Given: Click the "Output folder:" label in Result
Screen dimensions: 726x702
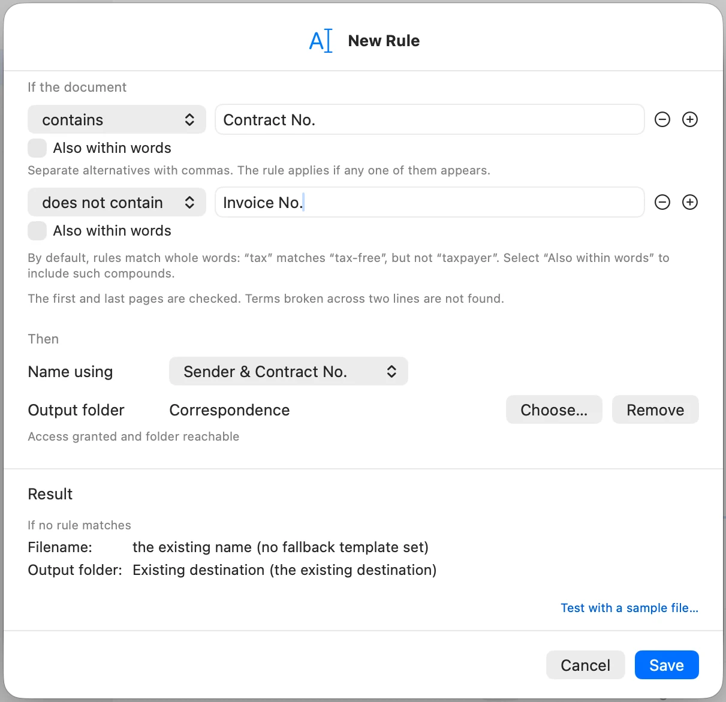Looking at the screenshot, I should [x=75, y=570].
